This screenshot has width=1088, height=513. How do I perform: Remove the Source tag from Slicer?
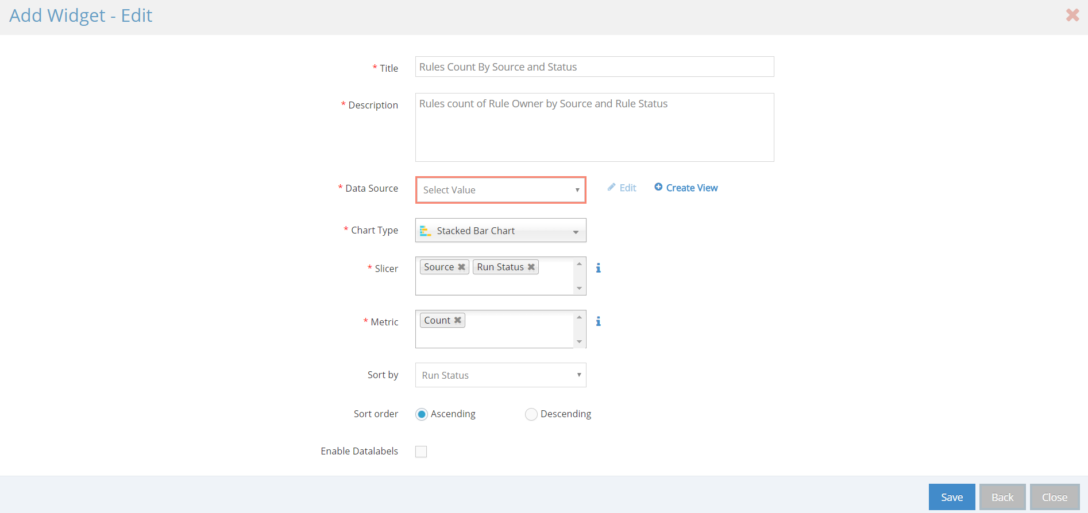[x=461, y=267]
